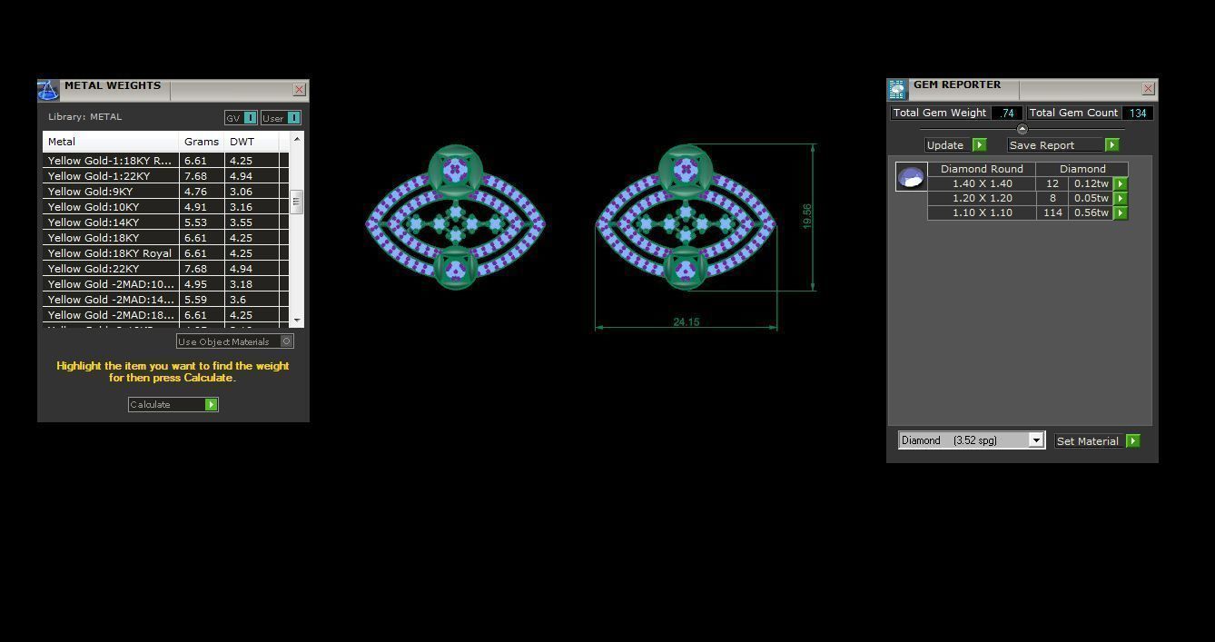Viewport: 1215px width, 642px height.
Task: Click the Update button in Gem Reporter
Action: click(948, 145)
